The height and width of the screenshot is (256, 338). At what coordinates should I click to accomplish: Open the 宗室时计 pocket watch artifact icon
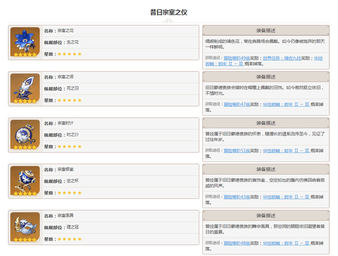[25, 134]
